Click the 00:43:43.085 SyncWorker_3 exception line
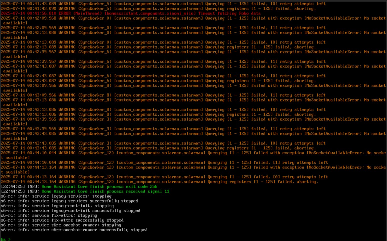Viewport: 387px width, 241px height. [x=193, y=136]
